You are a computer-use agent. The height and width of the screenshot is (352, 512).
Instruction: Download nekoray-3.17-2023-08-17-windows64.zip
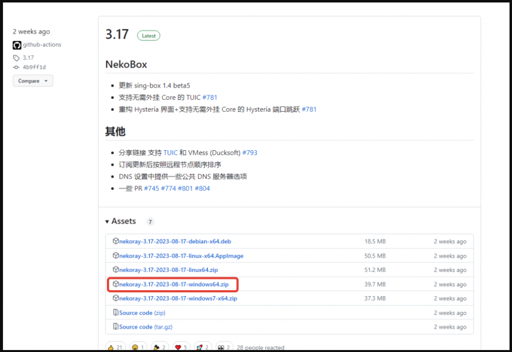click(x=173, y=284)
